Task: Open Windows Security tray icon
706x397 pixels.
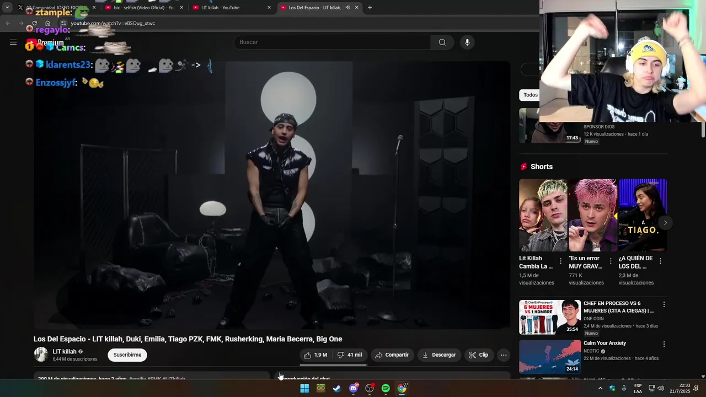Action: 612,388
